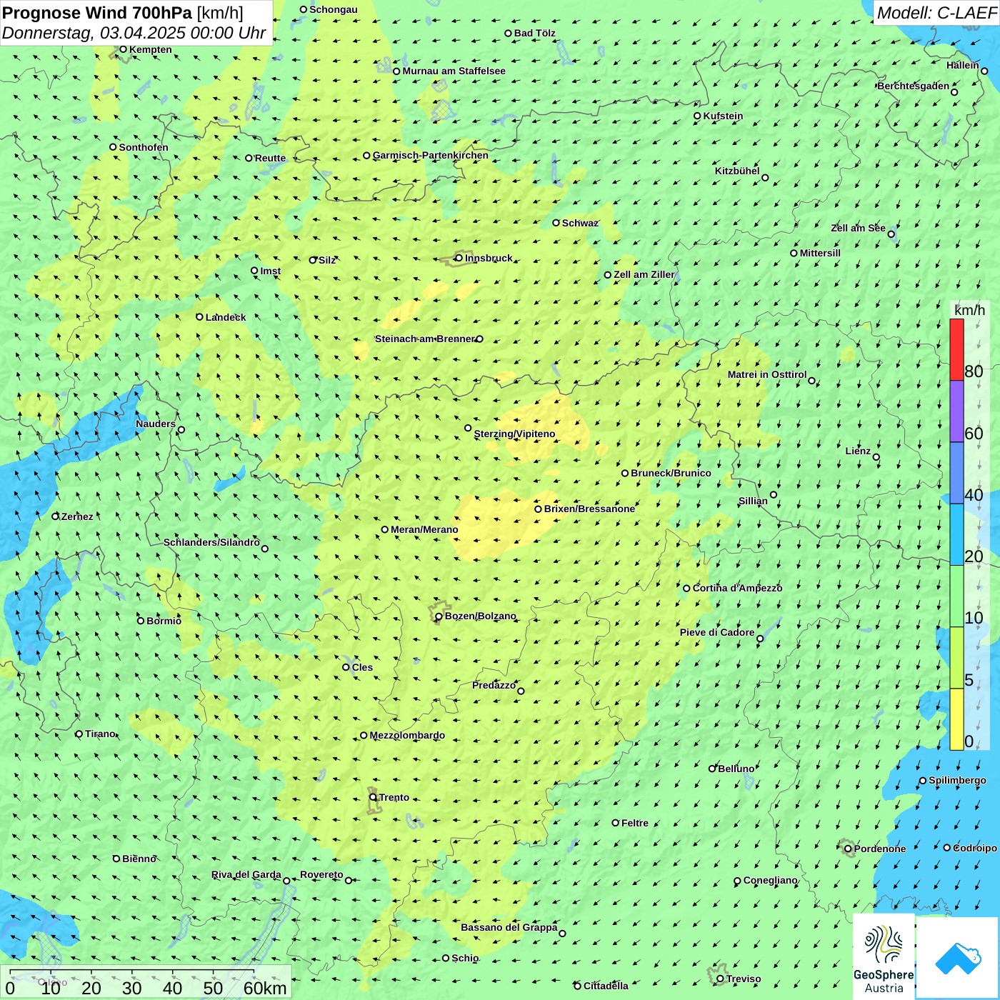Select the Spilimbergo label
The width and height of the screenshot is (1000, 1000).
(x=957, y=780)
